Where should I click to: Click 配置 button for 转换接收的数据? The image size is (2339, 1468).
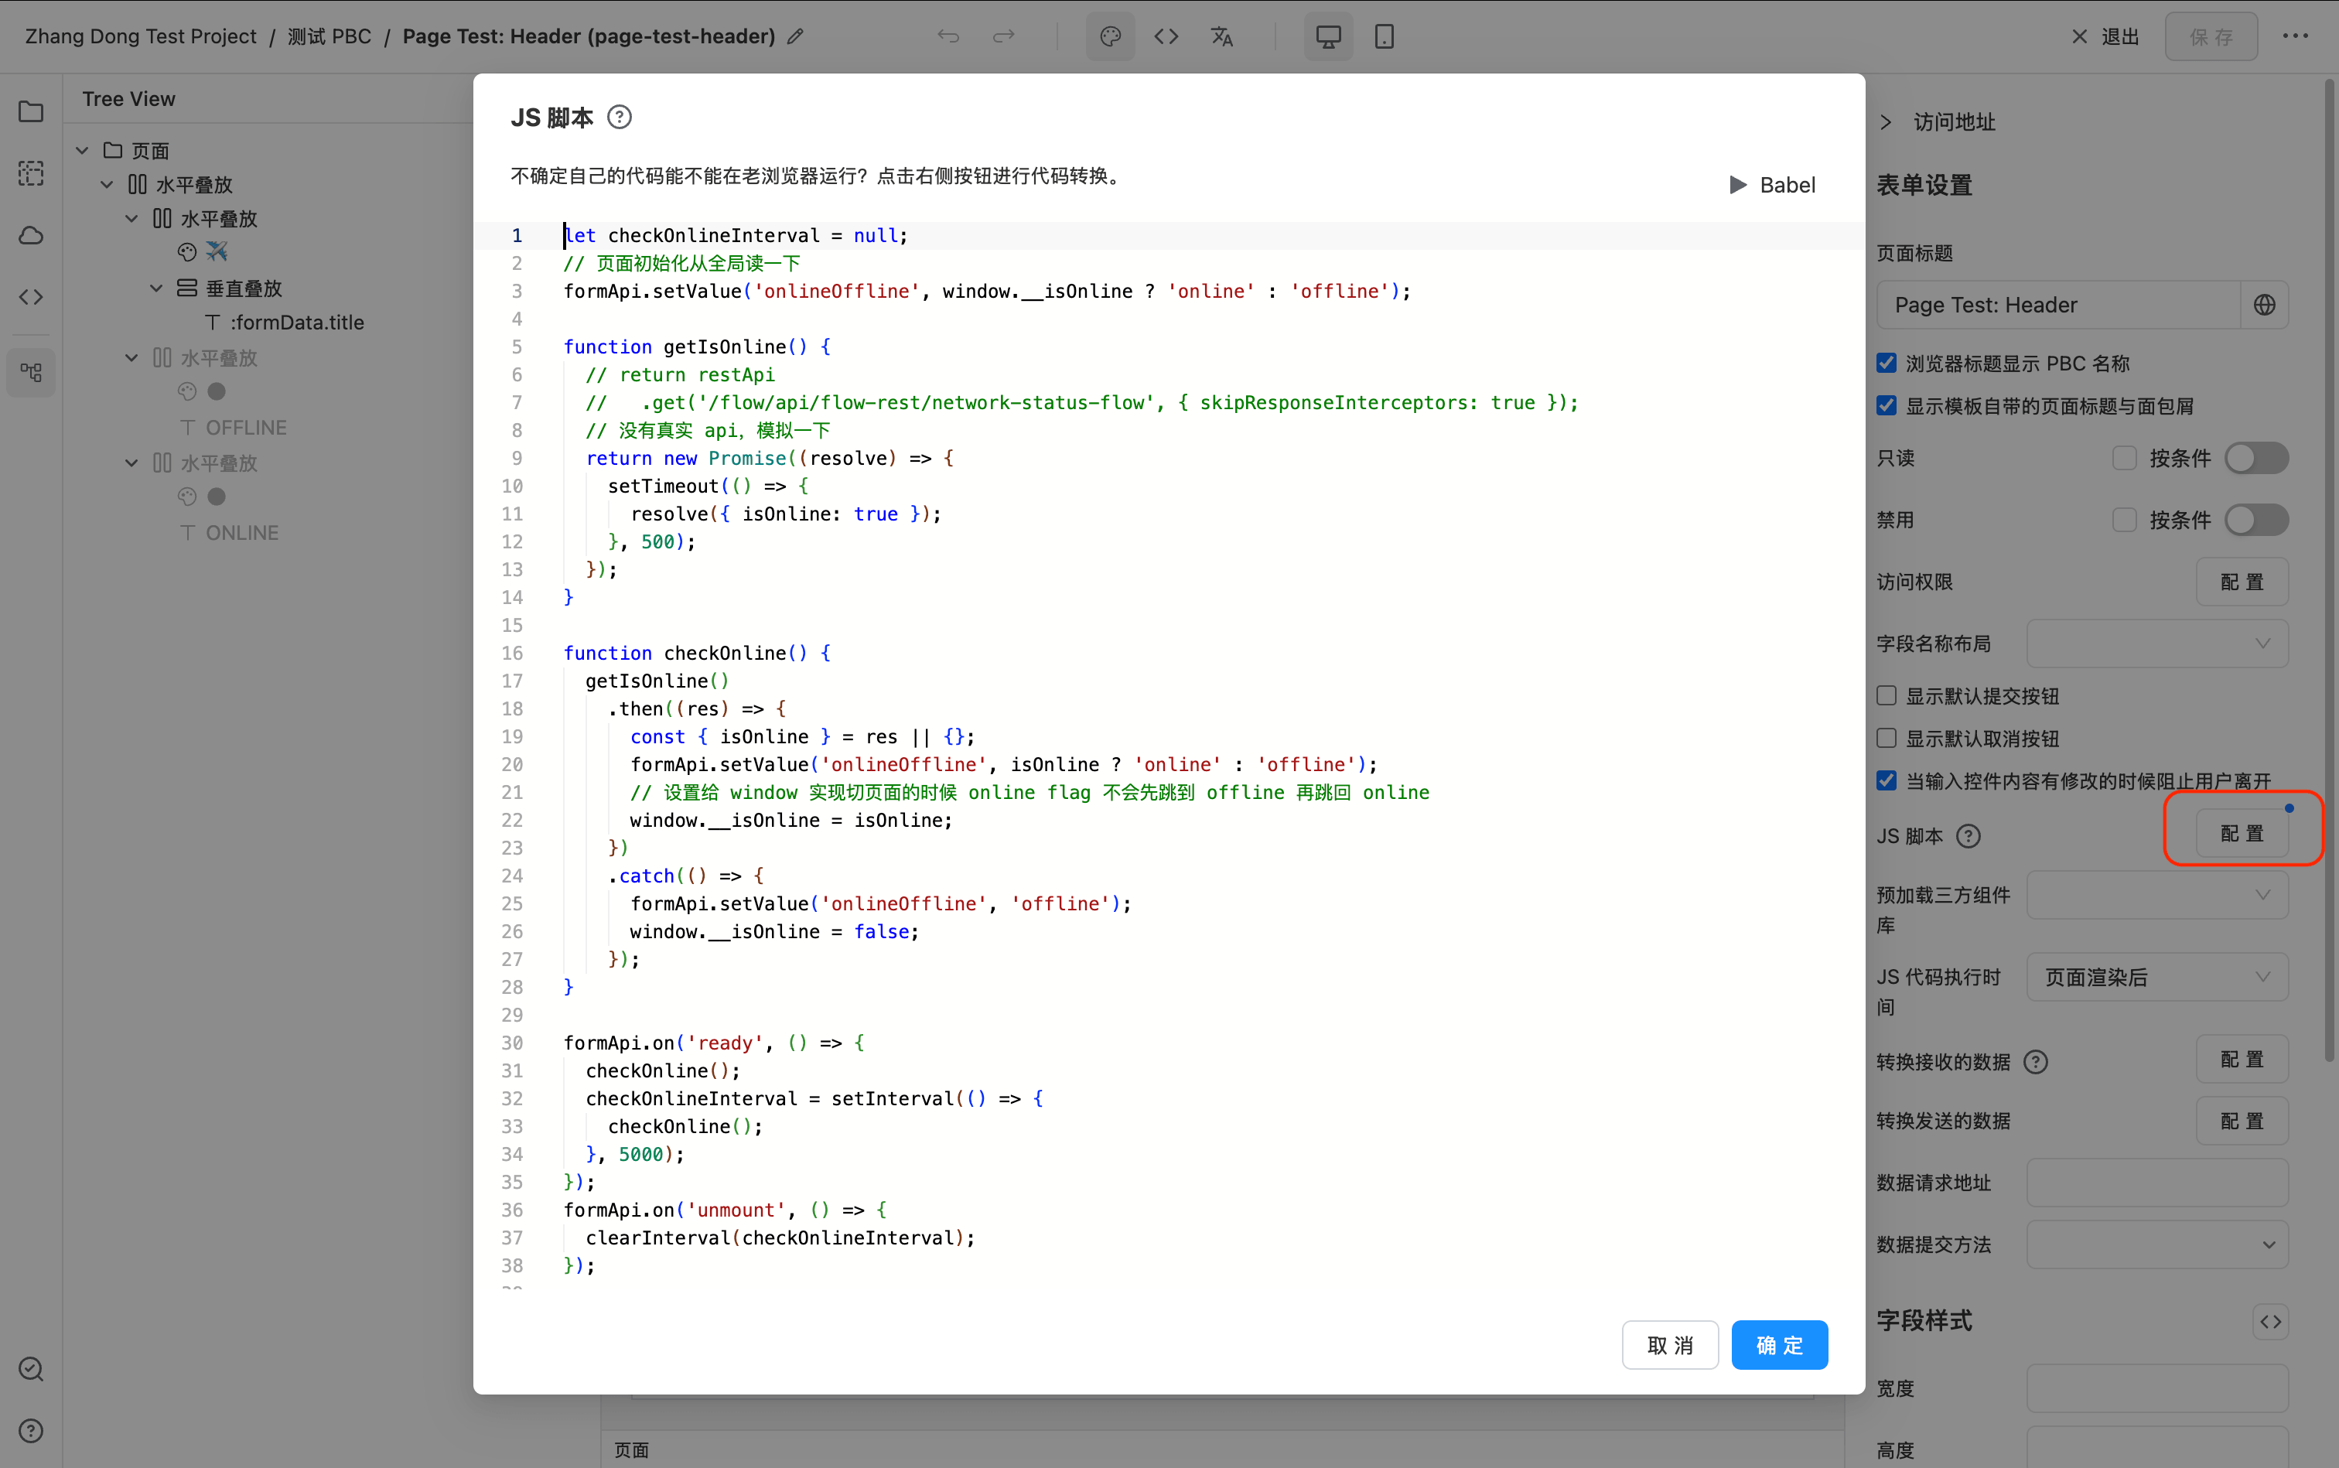tap(2242, 1060)
